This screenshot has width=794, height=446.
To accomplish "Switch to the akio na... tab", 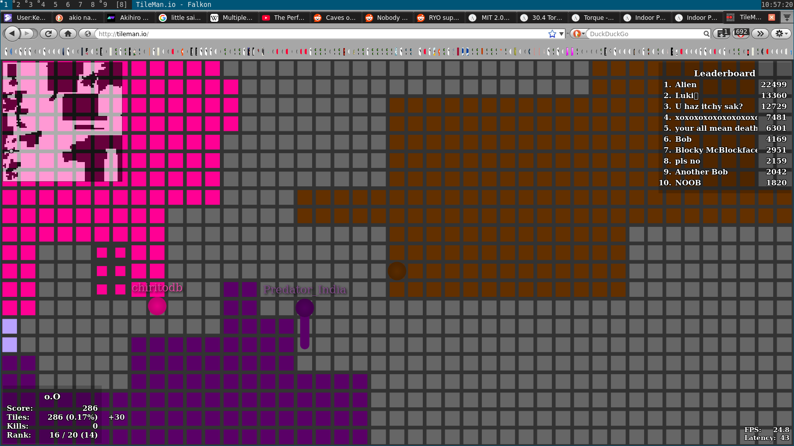I will (78, 17).
